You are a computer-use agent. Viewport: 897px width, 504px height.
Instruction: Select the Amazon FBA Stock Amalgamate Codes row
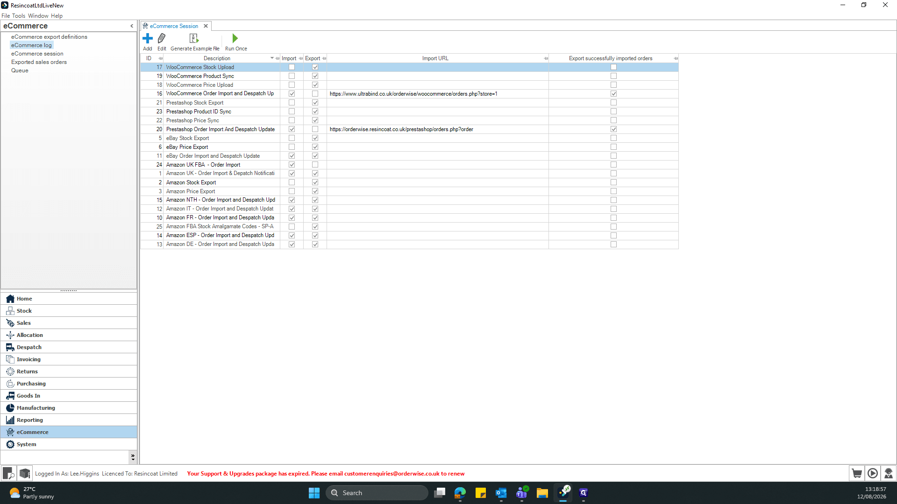(x=409, y=227)
